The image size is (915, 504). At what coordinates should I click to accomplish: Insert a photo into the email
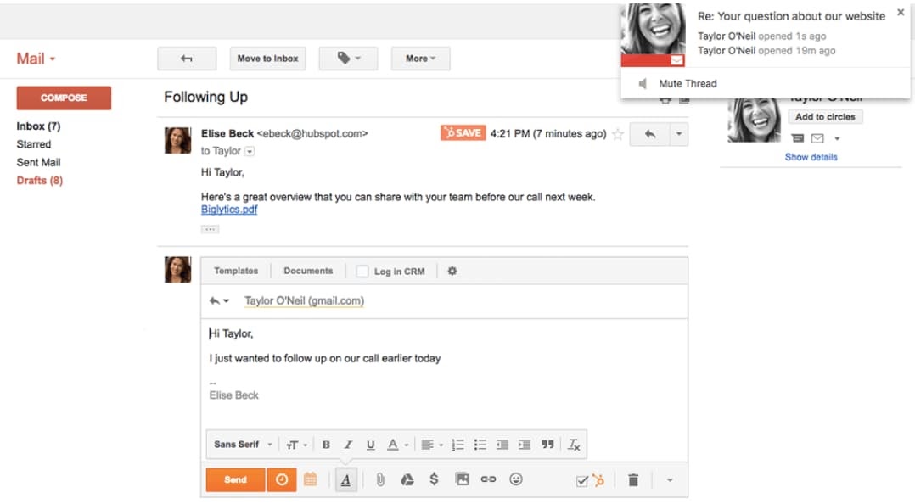(x=462, y=479)
